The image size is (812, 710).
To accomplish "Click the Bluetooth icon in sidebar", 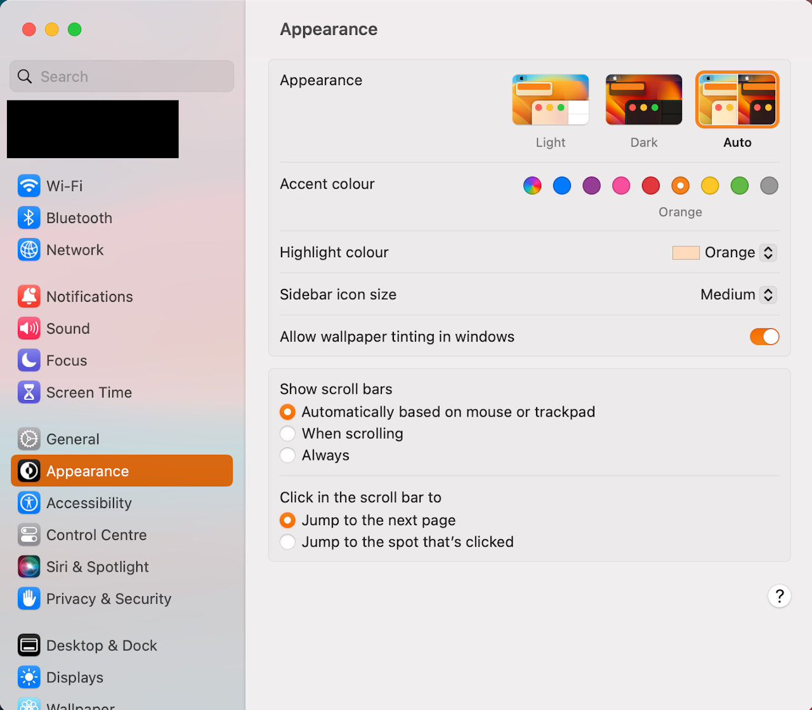I will 29,218.
